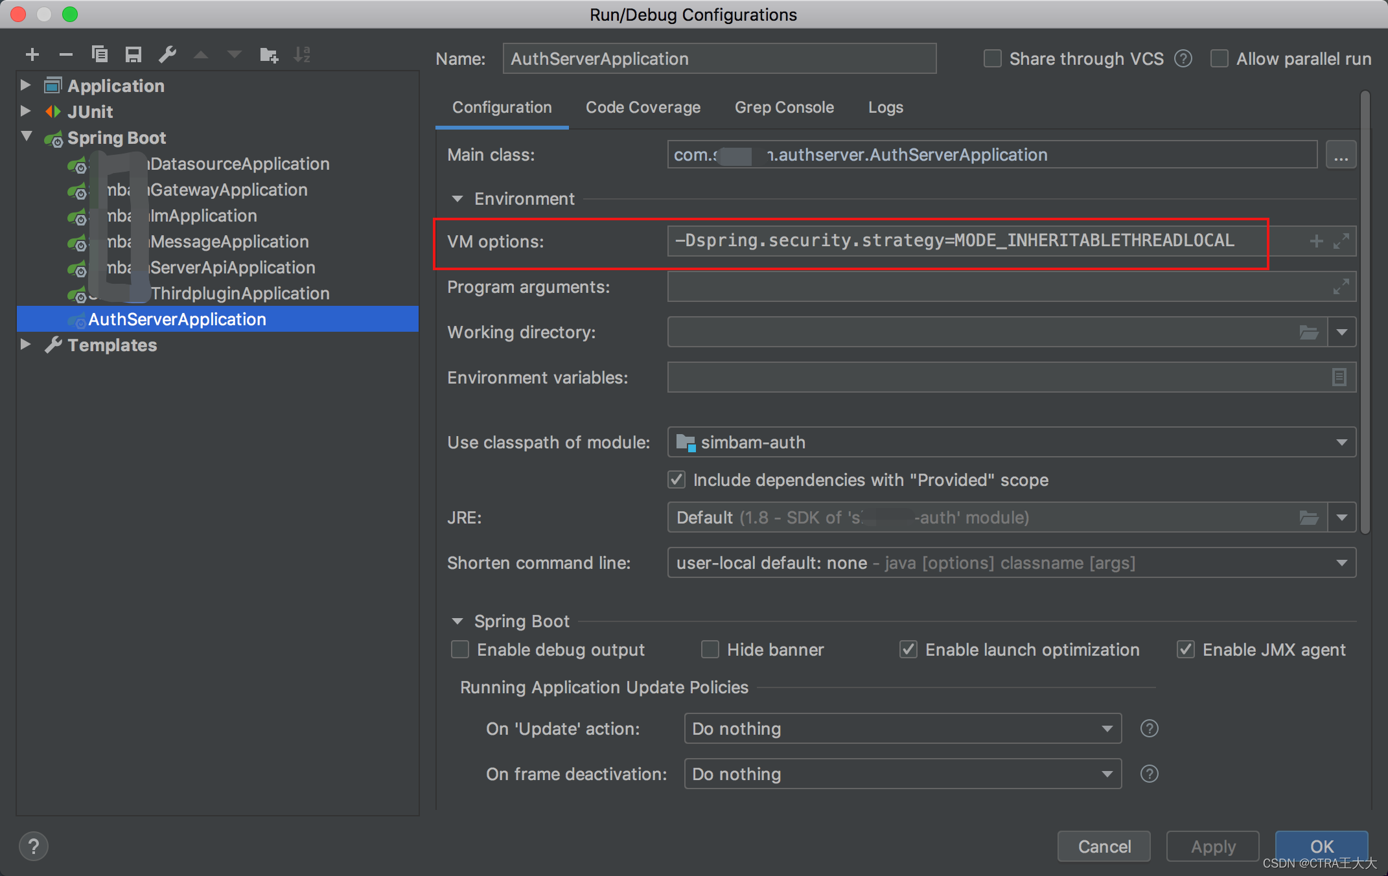The image size is (1388, 876).
Task: Toggle Enable JMX agent checkbox
Action: [x=1186, y=650]
